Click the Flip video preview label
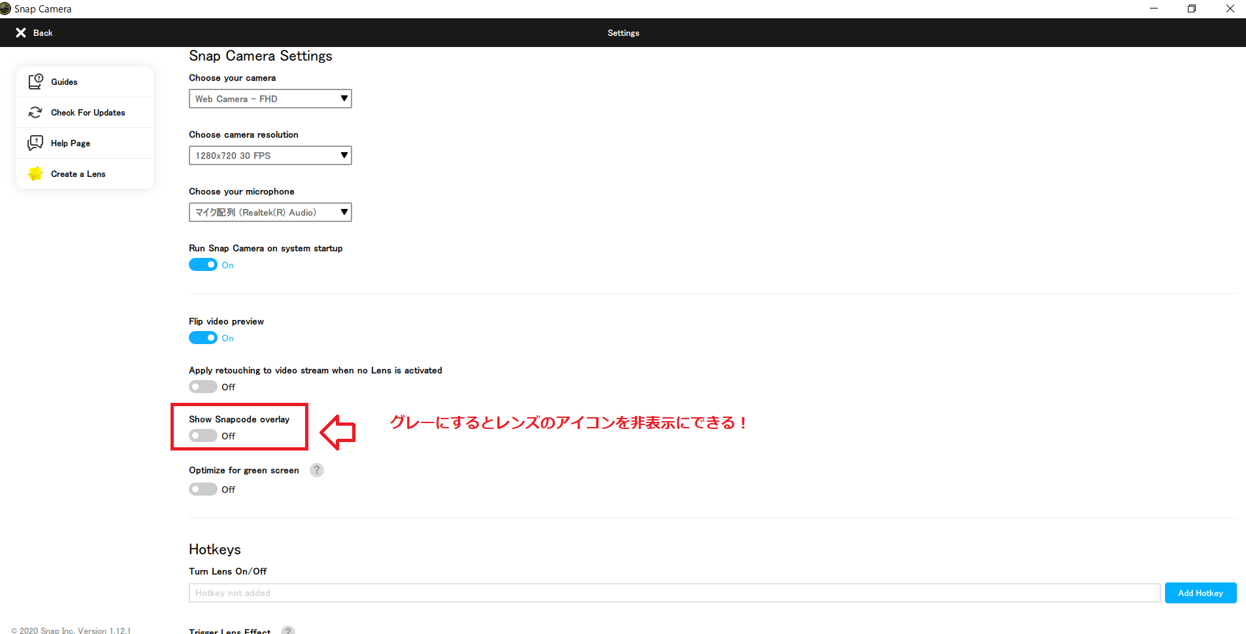 tap(226, 321)
